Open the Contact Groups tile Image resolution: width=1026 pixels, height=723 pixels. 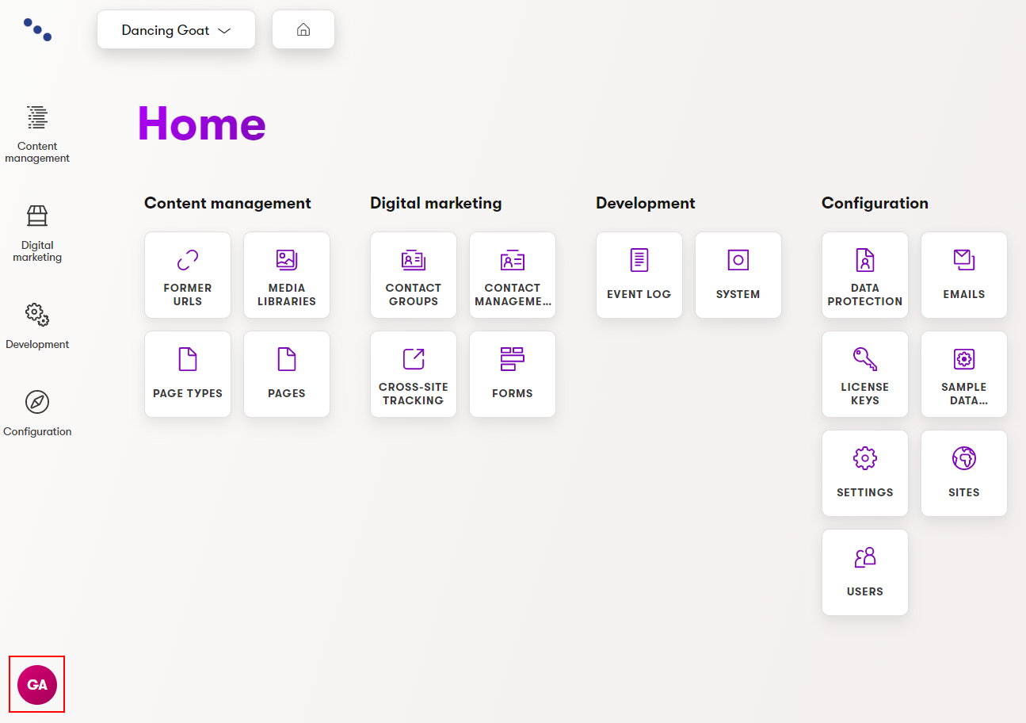click(414, 275)
